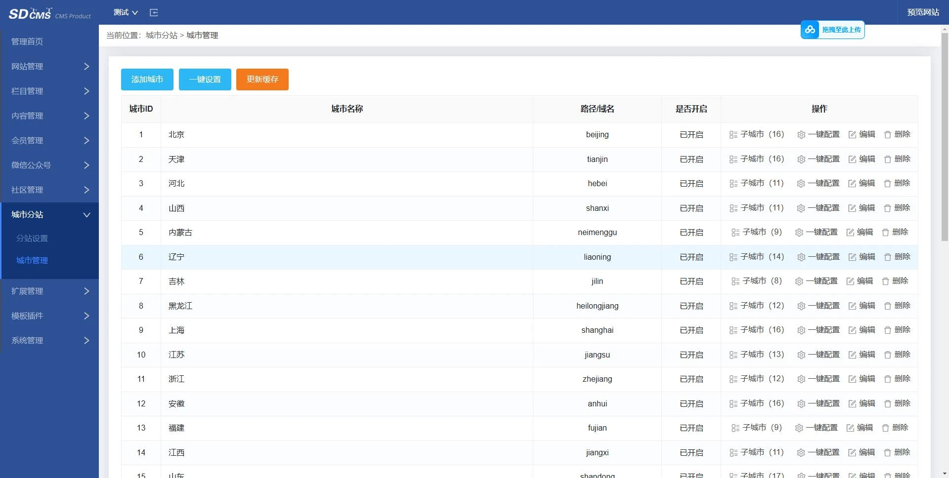
Task: Click the 删除 text link for 上海
Action: tap(903, 330)
